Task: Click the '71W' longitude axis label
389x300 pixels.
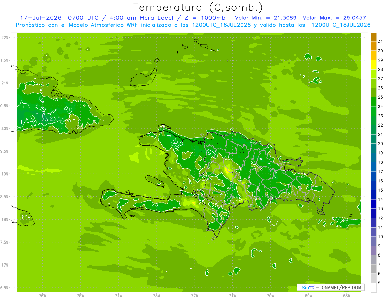Action: tap(233, 295)
